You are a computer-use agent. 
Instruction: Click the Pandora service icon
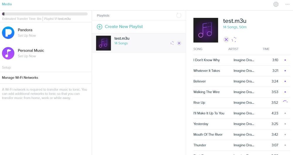pos(8,33)
